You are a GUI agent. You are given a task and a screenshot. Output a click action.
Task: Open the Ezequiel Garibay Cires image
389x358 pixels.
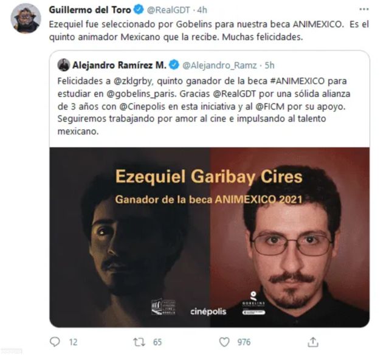point(209,237)
